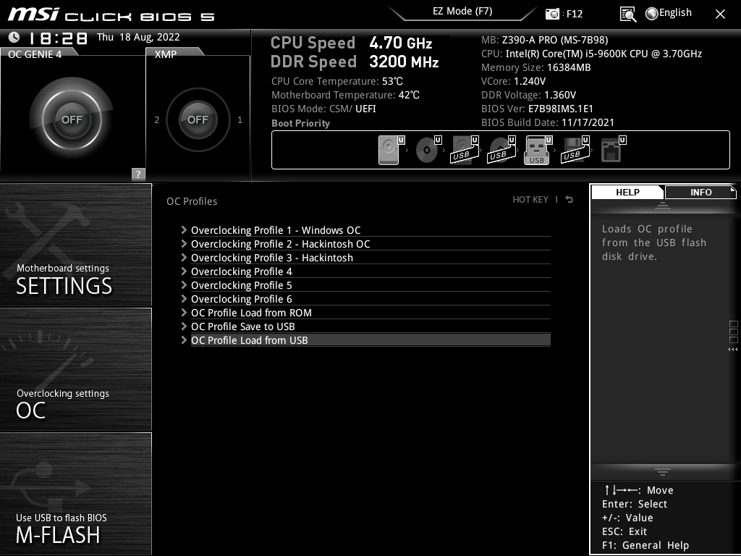Select the USB floppy boot icon

point(575,150)
